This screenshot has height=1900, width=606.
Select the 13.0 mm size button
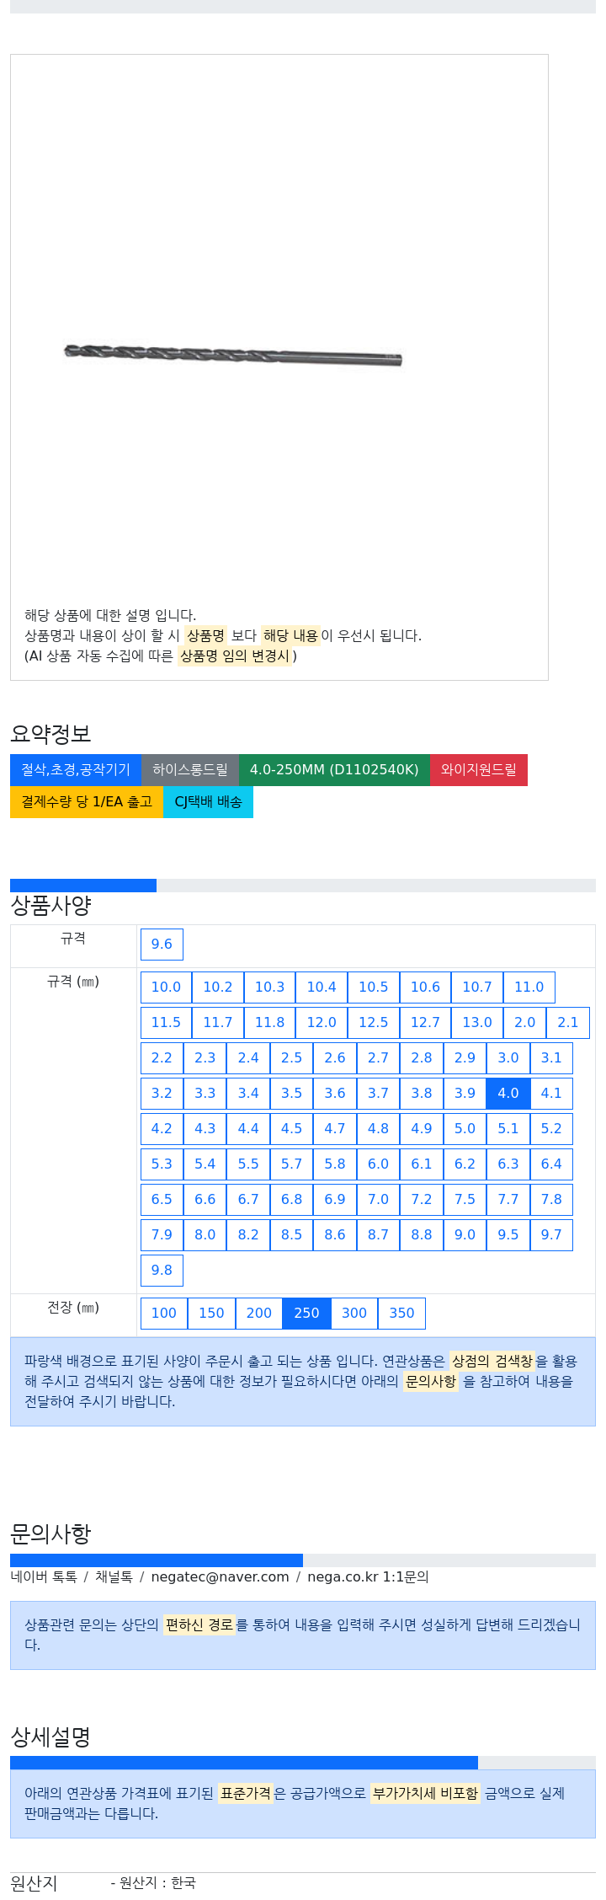pyautogui.click(x=477, y=1022)
